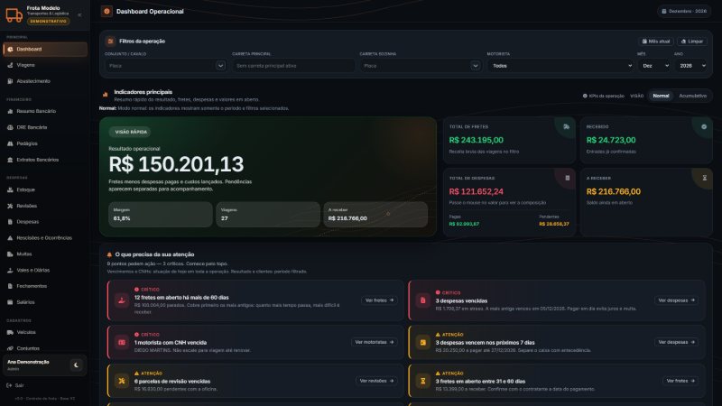The image size is (722, 406).
Task: Open the Mês dropdown showing Dez
Action: click(x=653, y=66)
